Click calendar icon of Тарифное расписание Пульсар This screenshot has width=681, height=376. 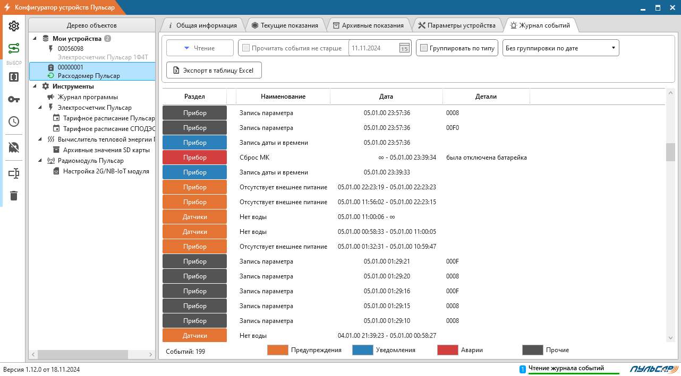[x=56, y=118]
